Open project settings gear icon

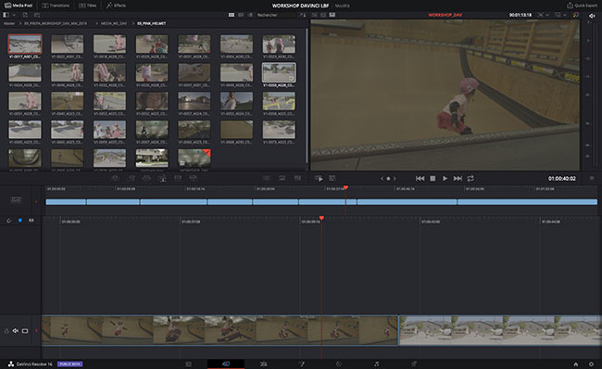591,363
